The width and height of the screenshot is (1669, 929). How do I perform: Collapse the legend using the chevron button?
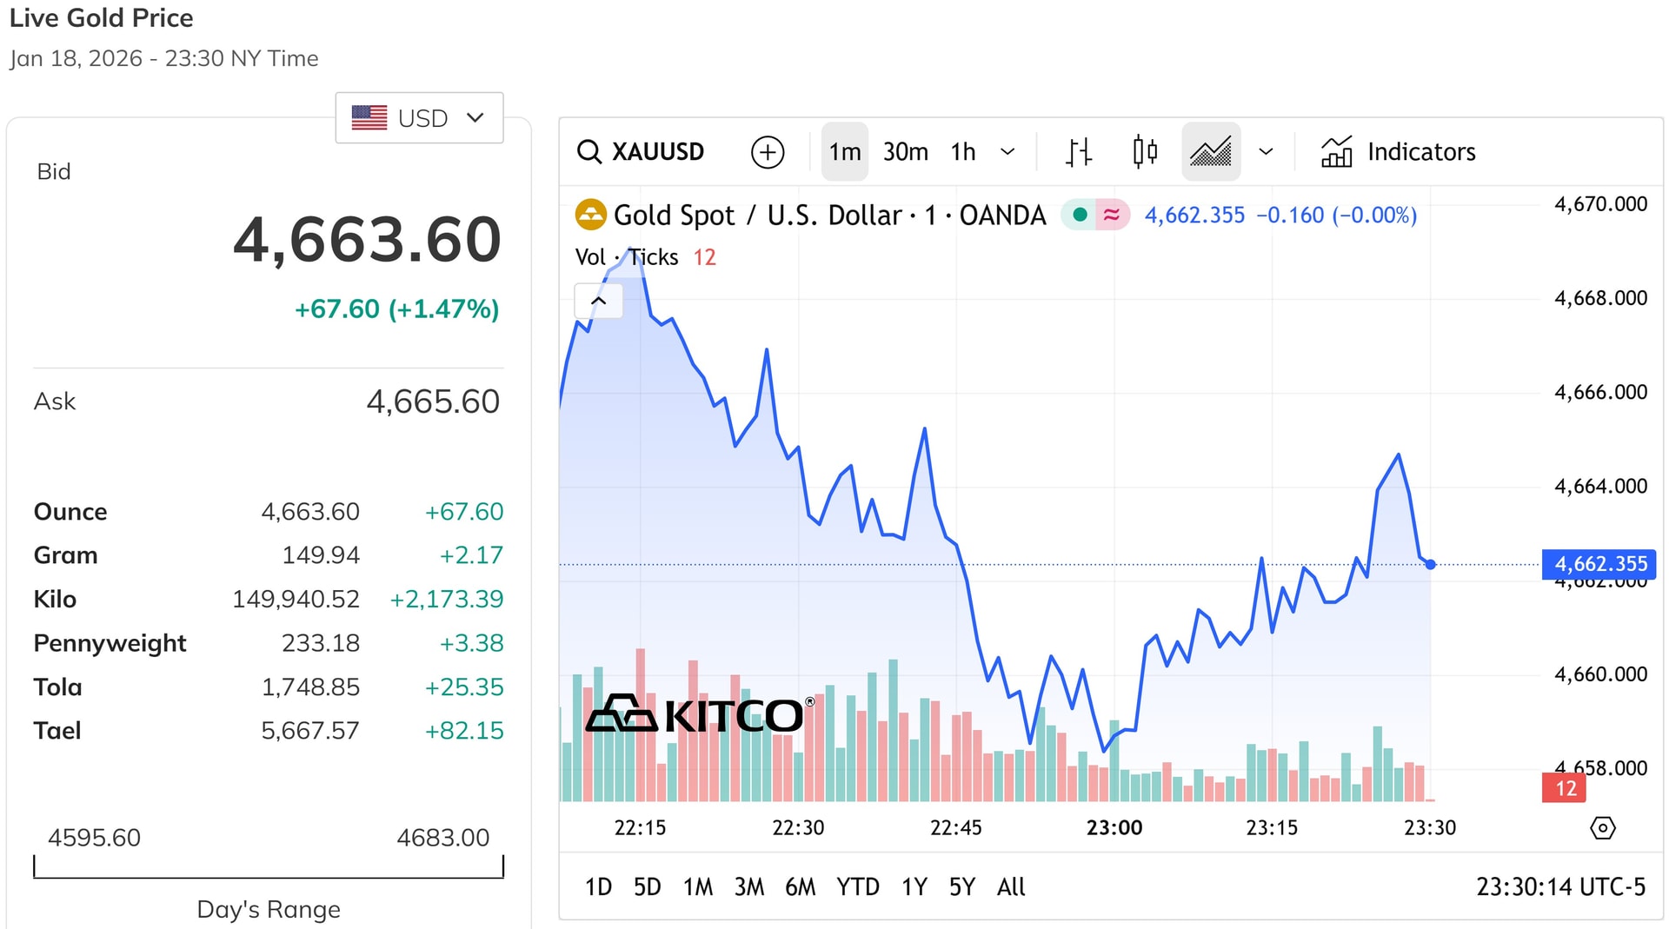click(598, 301)
